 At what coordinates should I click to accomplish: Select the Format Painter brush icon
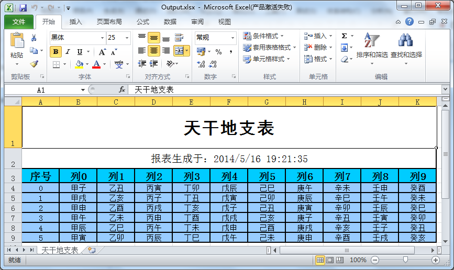[x=34, y=63]
